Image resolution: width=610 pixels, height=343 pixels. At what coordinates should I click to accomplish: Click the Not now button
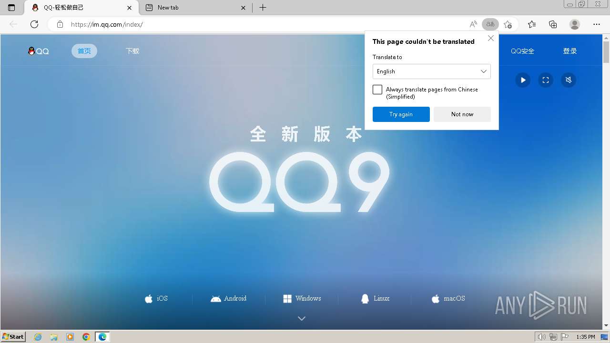pyautogui.click(x=462, y=114)
